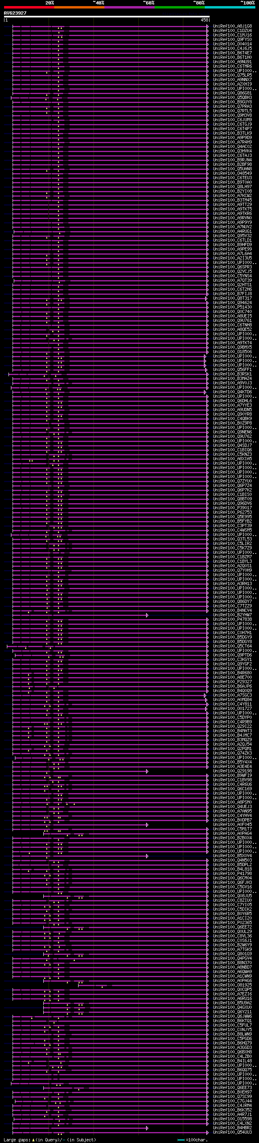
Task: Select hit label UniRef100_C0H7H1
Action: click(x=232, y=633)
